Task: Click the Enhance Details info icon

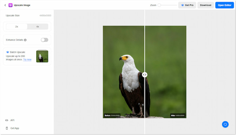Action: (25, 40)
